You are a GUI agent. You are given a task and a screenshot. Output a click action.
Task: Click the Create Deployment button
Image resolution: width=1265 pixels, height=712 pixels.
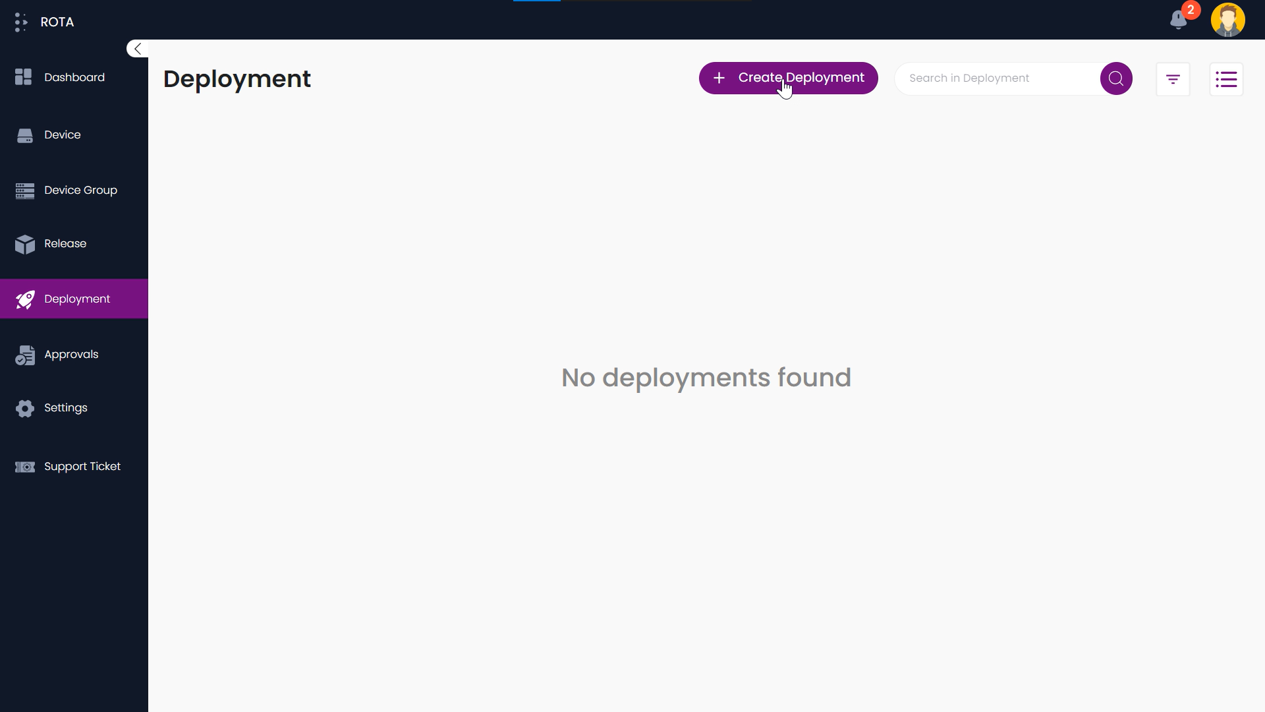[788, 78]
